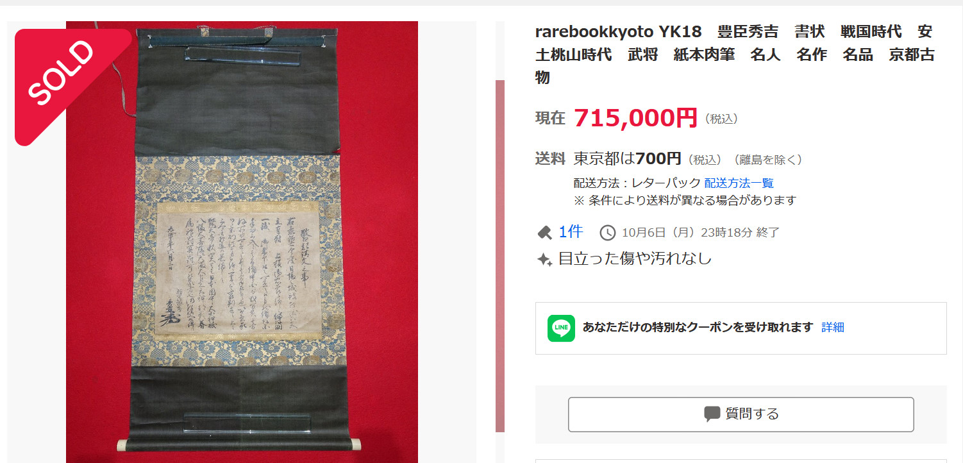Click the clock icon beside end time
The image size is (963, 463).
pos(607,233)
